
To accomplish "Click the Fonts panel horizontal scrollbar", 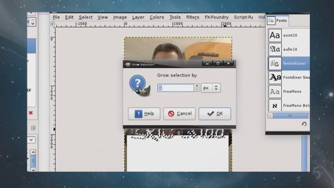I will coord(291,115).
